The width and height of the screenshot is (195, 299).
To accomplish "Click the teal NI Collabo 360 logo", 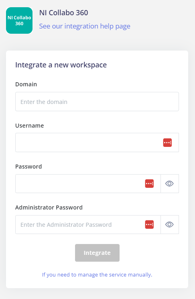I will 19,20.
